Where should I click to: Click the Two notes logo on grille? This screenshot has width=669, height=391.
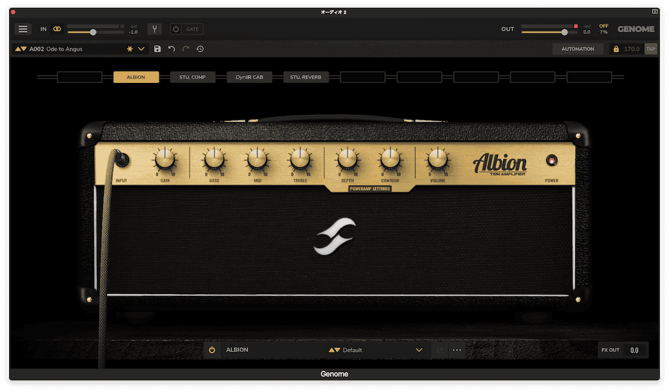pyautogui.click(x=334, y=236)
